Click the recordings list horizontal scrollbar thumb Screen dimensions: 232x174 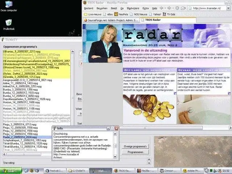point(24,154)
